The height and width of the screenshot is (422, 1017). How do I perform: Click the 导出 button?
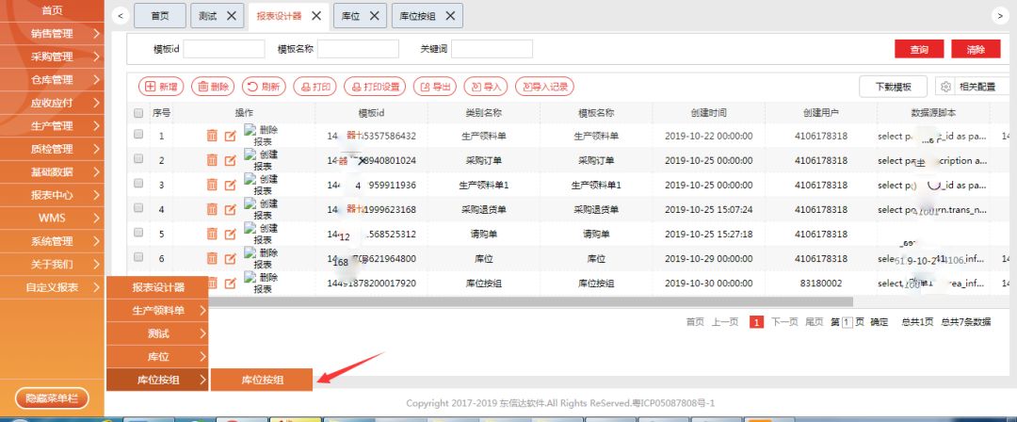point(434,87)
